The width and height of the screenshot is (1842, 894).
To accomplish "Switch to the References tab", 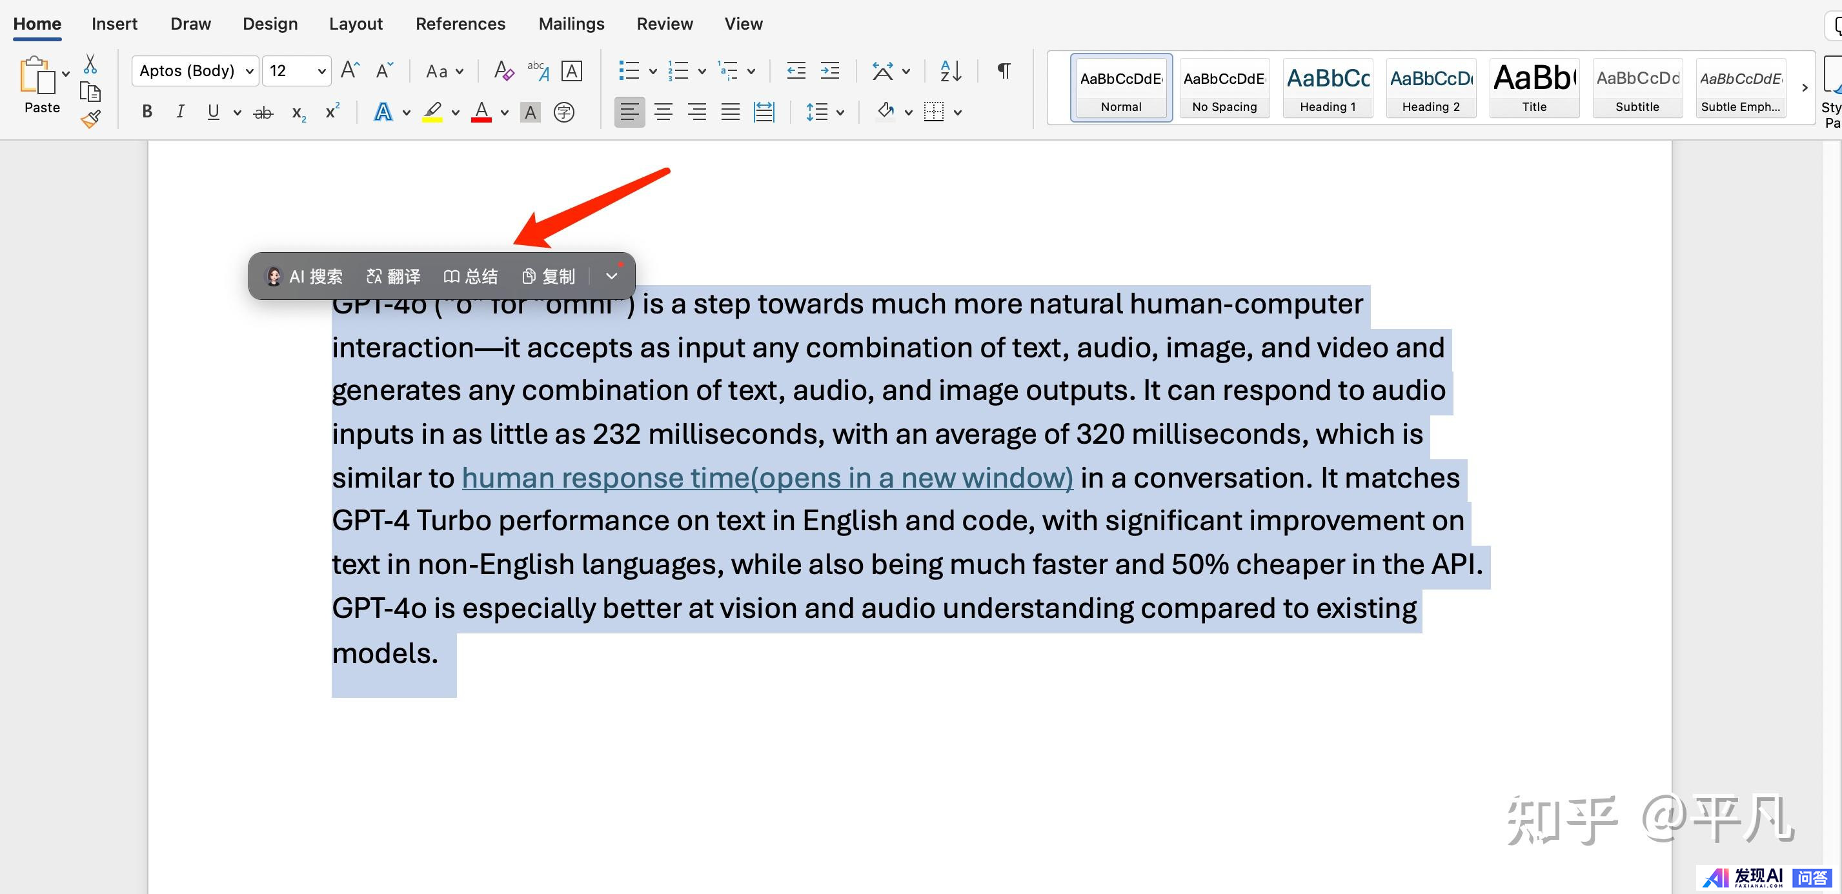I will coord(460,24).
